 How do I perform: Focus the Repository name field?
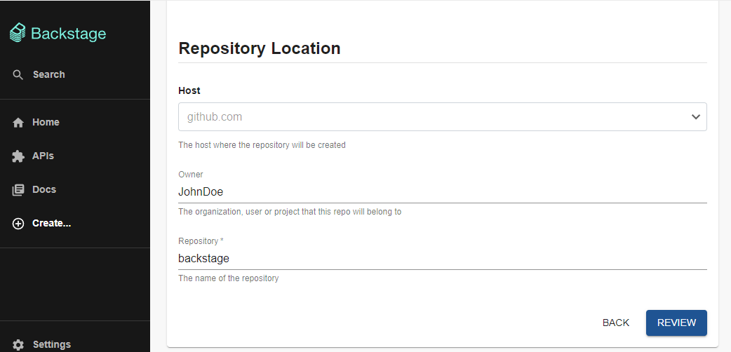pos(442,259)
